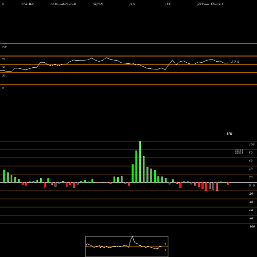Click the El Paso Electric title text

211,4
